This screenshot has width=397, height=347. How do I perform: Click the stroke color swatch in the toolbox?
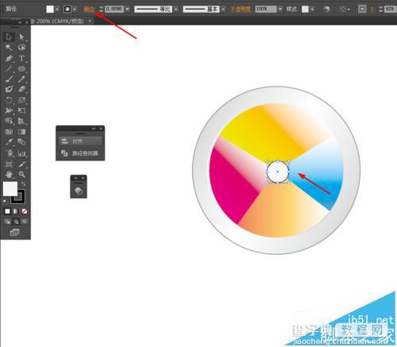tap(18, 197)
